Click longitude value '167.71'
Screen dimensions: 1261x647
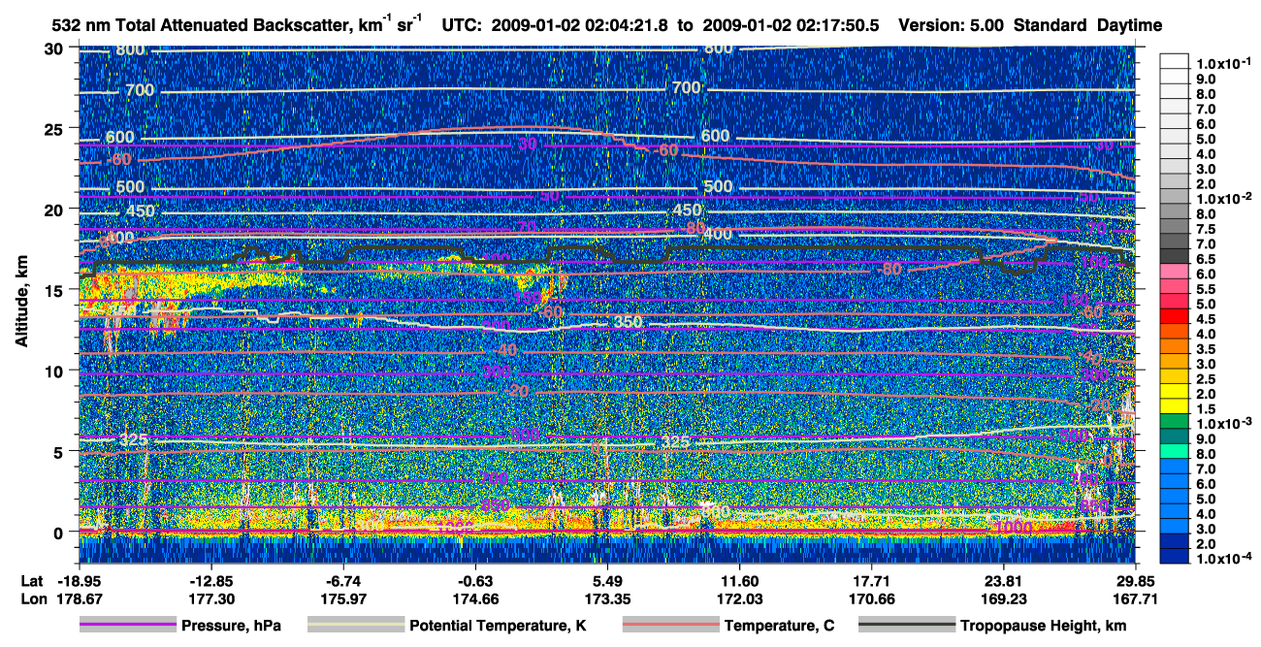[1136, 598]
